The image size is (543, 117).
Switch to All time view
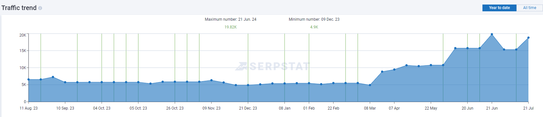pyautogui.click(x=529, y=8)
